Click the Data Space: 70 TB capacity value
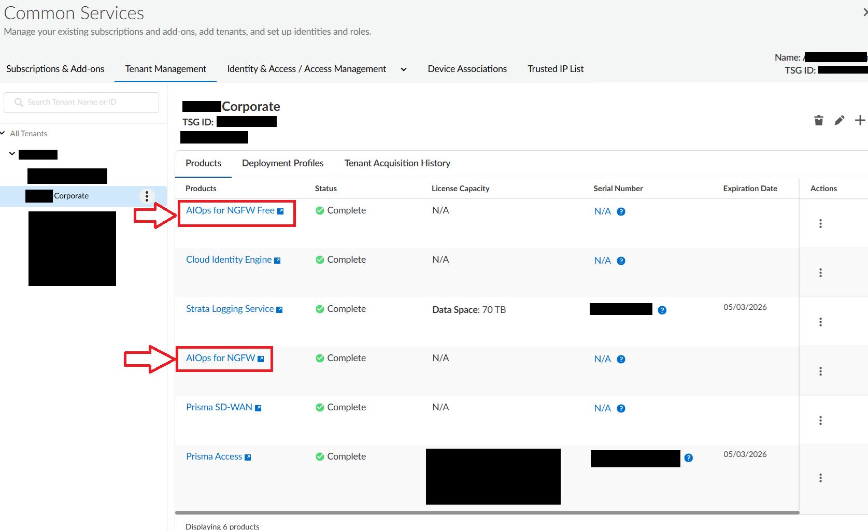The height and width of the screenshot is (530, 868). click(469, 310)
